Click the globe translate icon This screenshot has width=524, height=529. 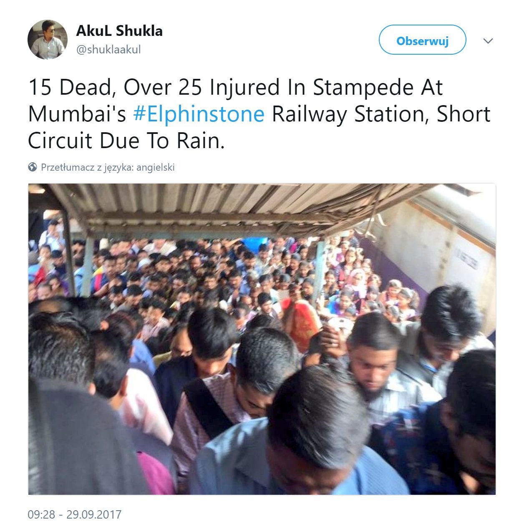click(x=33, y=167)
